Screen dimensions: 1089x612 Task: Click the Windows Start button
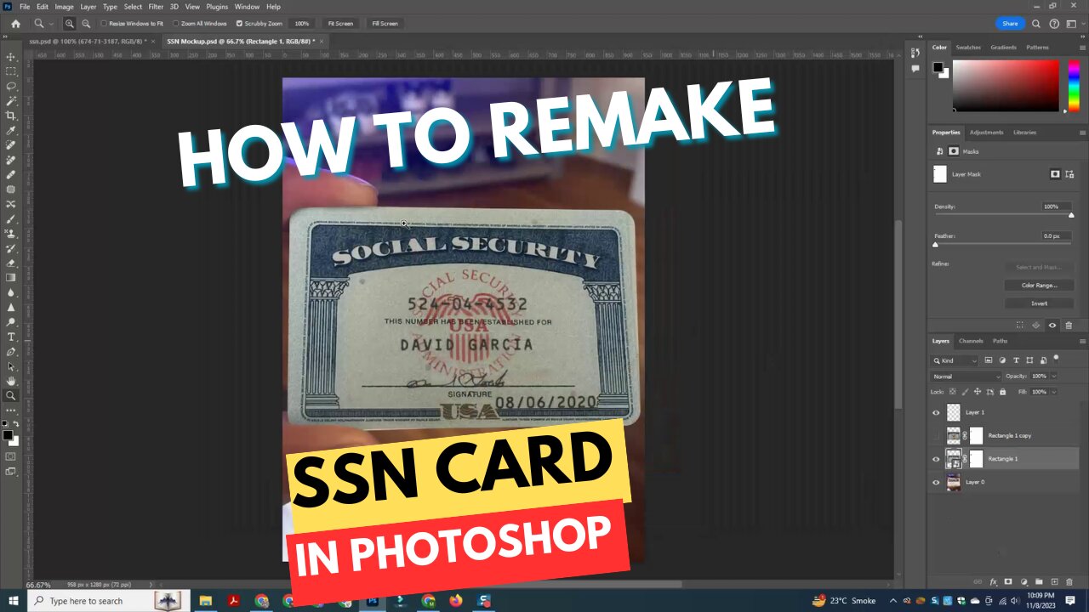pyautogui.click(x=13, y=601)
